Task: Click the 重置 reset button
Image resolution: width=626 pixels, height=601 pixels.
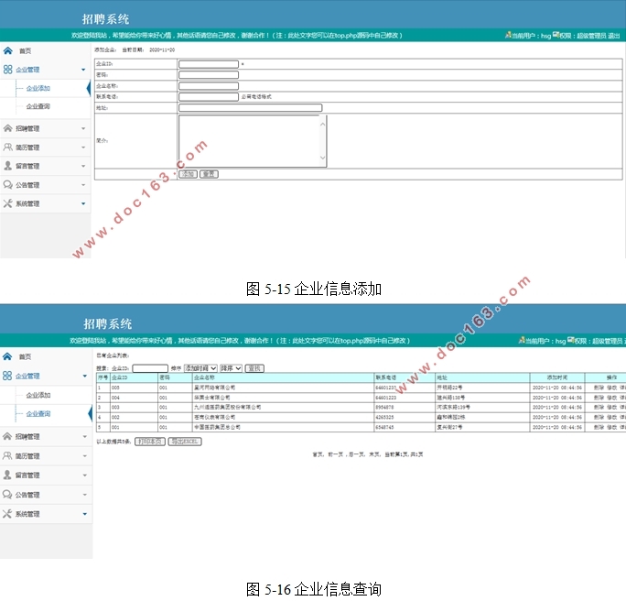Action: [209, 174]
